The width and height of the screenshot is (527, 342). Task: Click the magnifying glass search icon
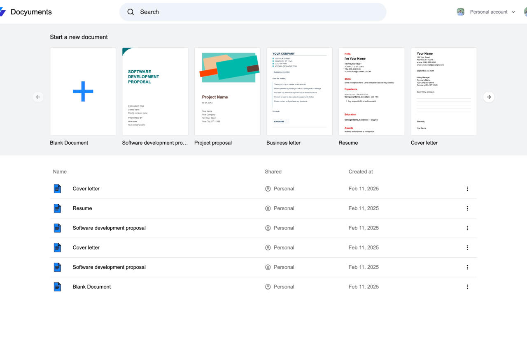pyautogui.click(x=131, y=12)
